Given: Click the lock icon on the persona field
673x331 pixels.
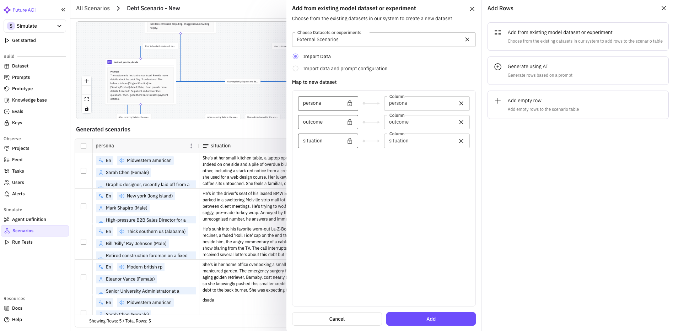Looking at the screenshot, I should [350, 103].
